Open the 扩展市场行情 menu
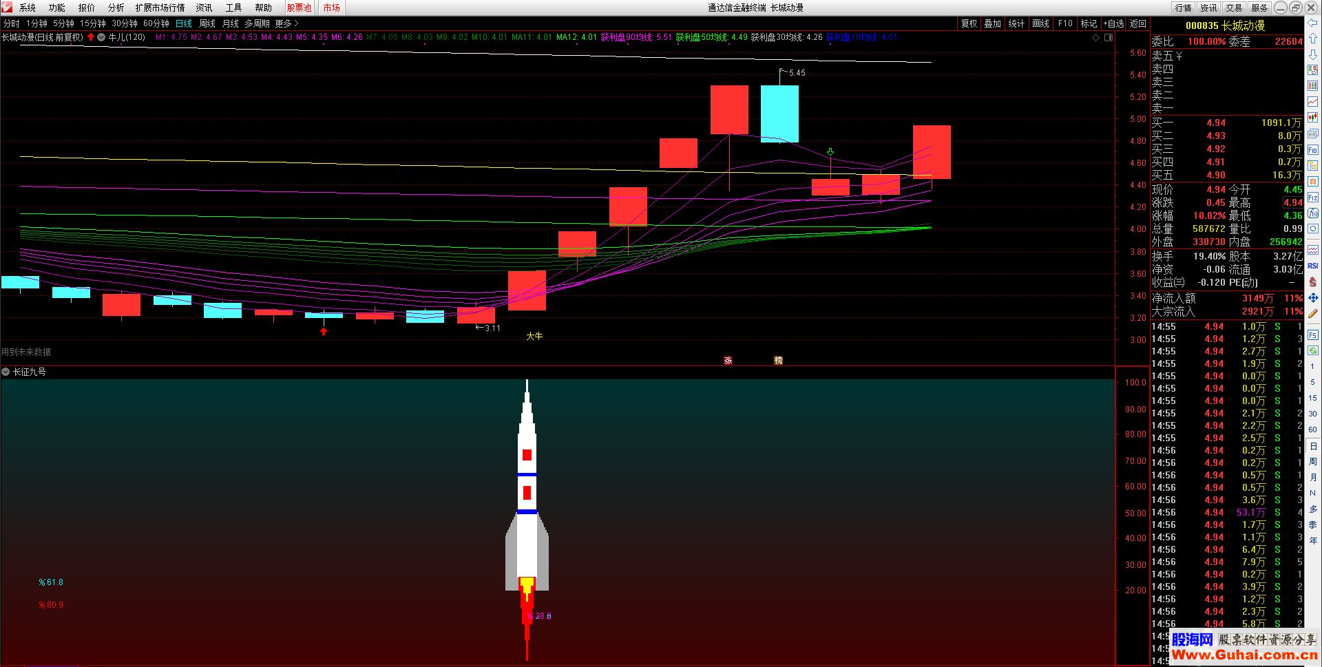This screenshot has width=1322, height=667. pos(160,8)
